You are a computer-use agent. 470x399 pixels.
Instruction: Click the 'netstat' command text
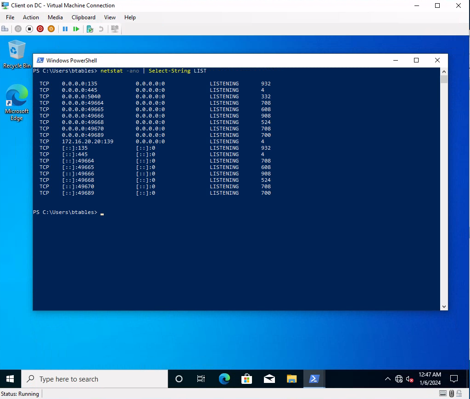(x=112, y=71)
